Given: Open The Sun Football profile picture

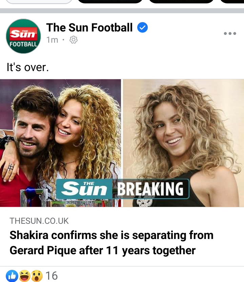Looking at the screenshot, I should pyautogui.click(x=23, y=36).
